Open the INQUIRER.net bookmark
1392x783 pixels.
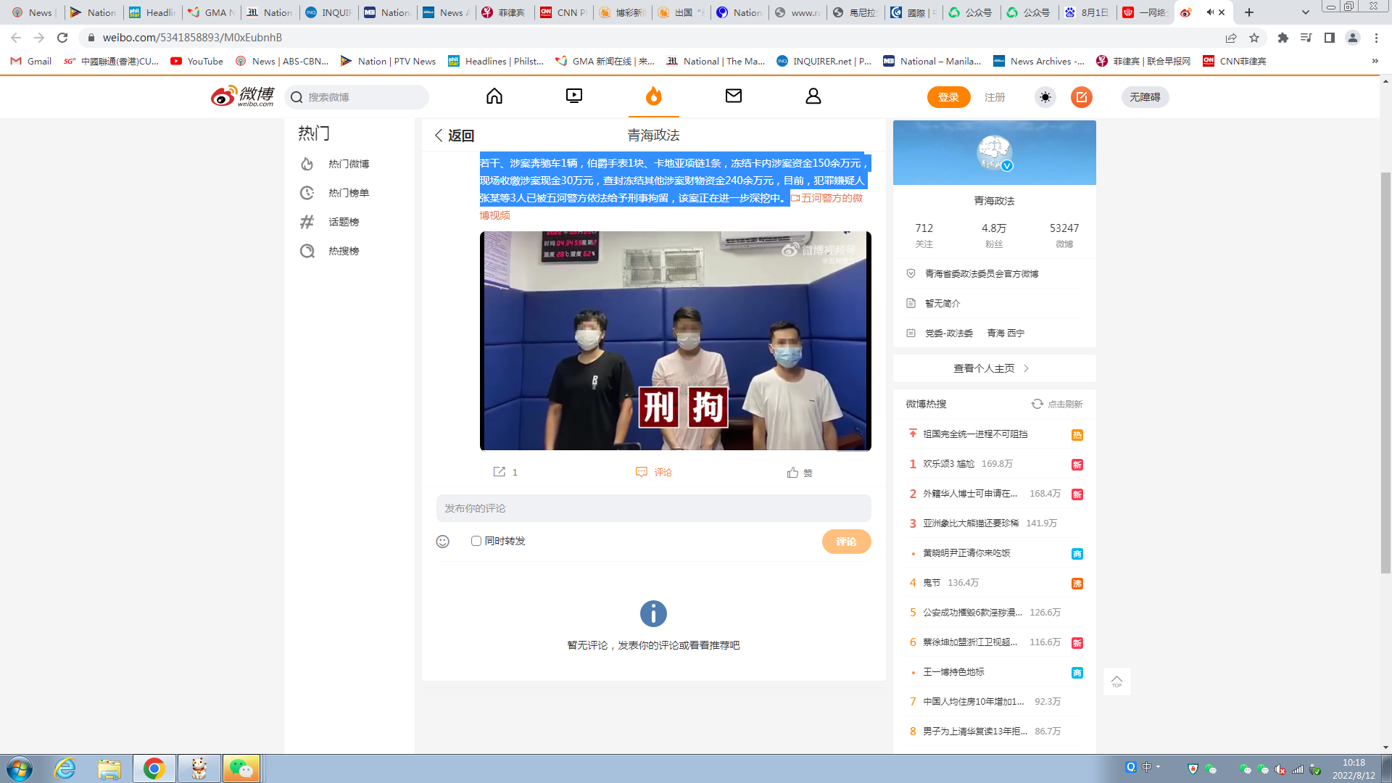pos(824,61)
